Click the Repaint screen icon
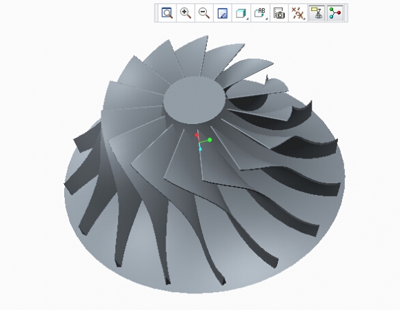 (223, 13)
